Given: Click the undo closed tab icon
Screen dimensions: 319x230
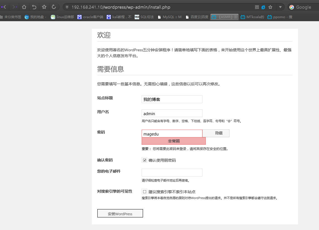Looking at the screenshot, I should click(34, 7).
